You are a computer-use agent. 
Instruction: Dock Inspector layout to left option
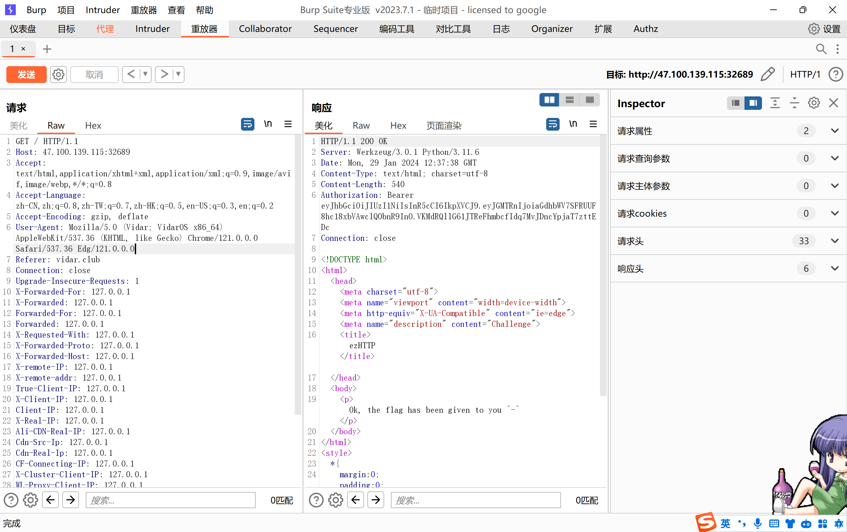[735, 103]
